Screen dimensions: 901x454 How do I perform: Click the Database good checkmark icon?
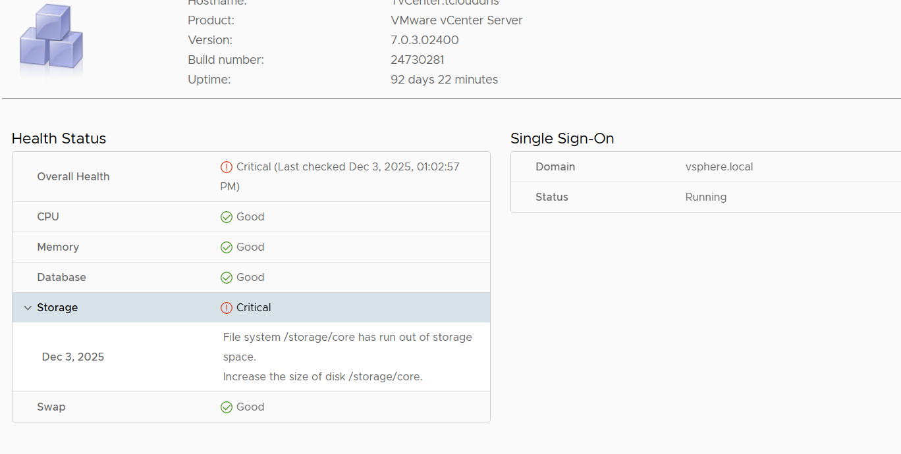[x=227, y=278]
